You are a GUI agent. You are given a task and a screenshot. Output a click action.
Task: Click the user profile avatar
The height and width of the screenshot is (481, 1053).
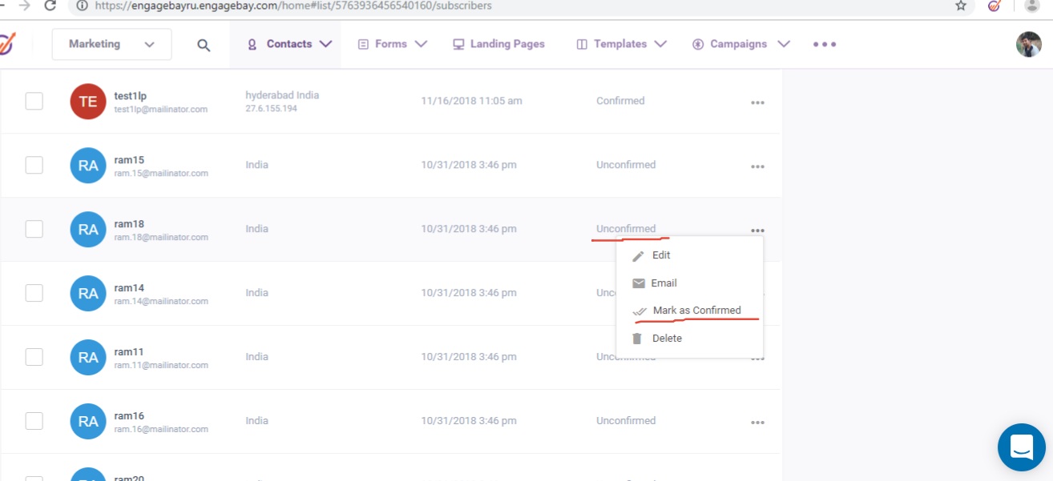coord(1028,45)
